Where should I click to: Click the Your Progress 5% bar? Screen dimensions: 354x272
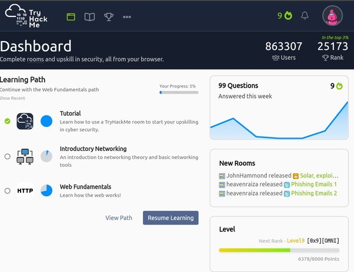point(179,92)
